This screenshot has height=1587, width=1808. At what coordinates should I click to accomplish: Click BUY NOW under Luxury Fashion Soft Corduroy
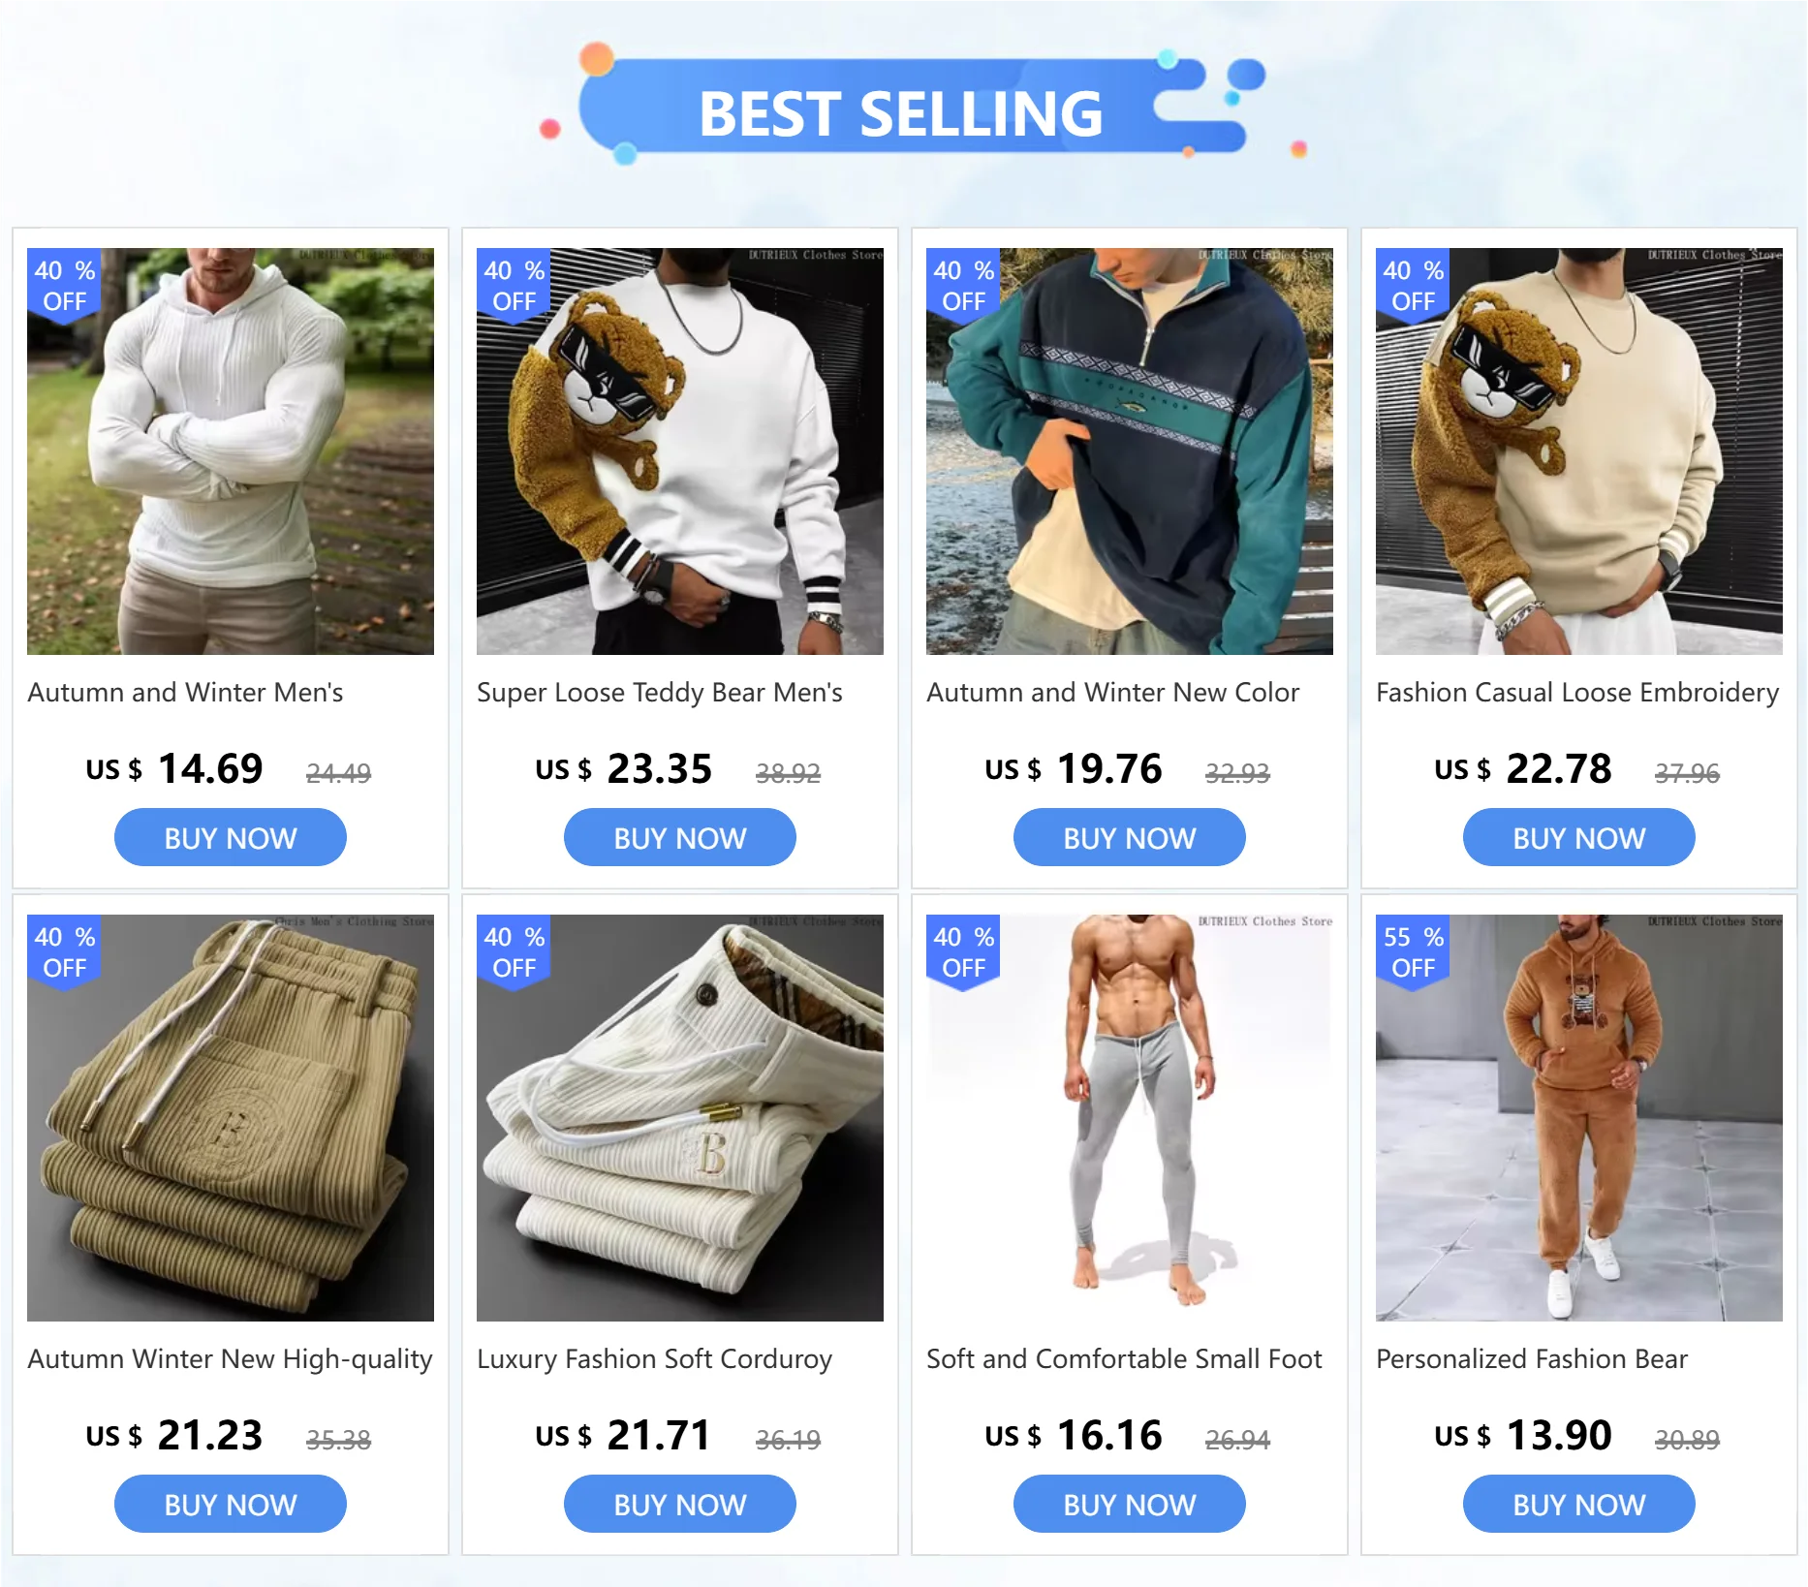click(x=680, y=1505)
